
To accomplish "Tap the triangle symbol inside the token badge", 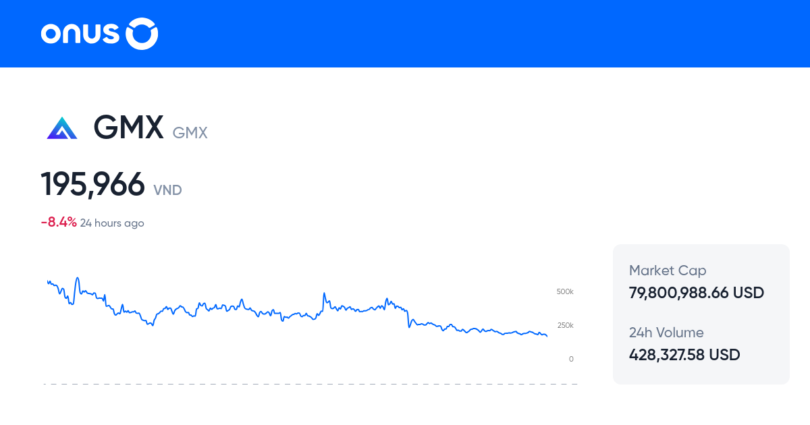I will [x=61, y=128].
